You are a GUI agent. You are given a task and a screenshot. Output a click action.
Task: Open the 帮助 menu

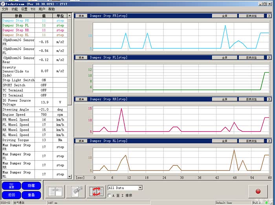pos(51,9)
